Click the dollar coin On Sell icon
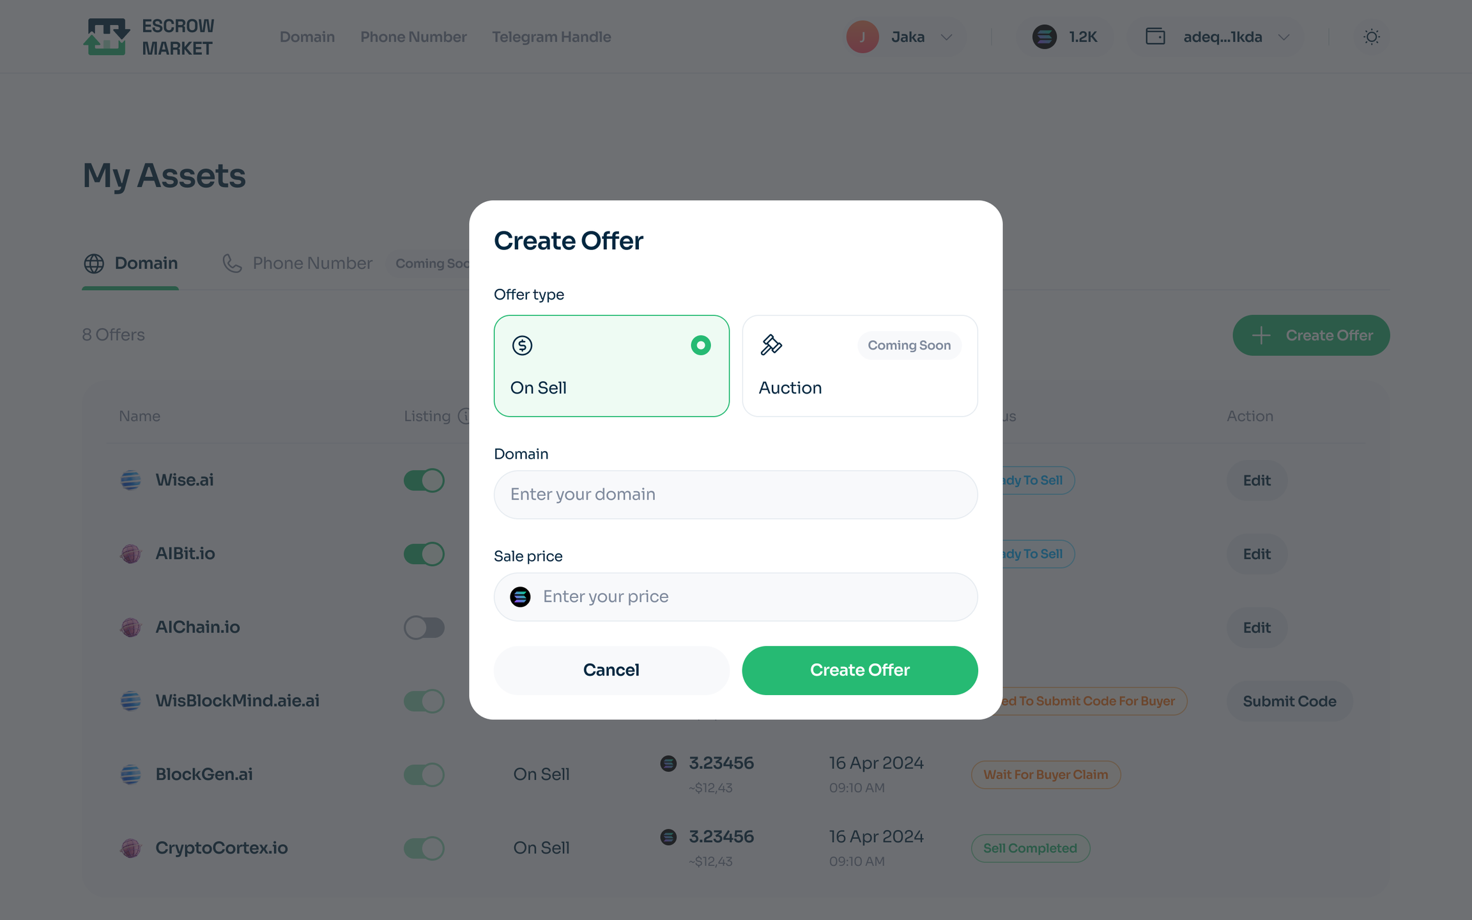Image resolution: width=1472 pixels, height=920 pixels. pos(522,346)
